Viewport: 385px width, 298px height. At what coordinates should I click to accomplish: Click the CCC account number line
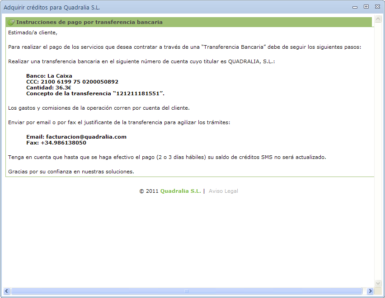click(72, 82)
